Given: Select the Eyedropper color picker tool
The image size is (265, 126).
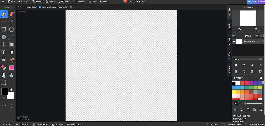Looking at the screenshot, I should pos(11,37).
